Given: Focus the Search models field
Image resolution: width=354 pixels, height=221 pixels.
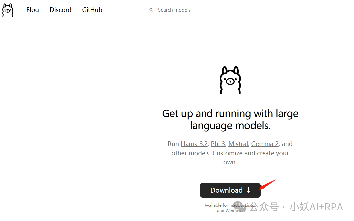Looking at the screenshot, I should pyautogui.click(x=229, y=10).
